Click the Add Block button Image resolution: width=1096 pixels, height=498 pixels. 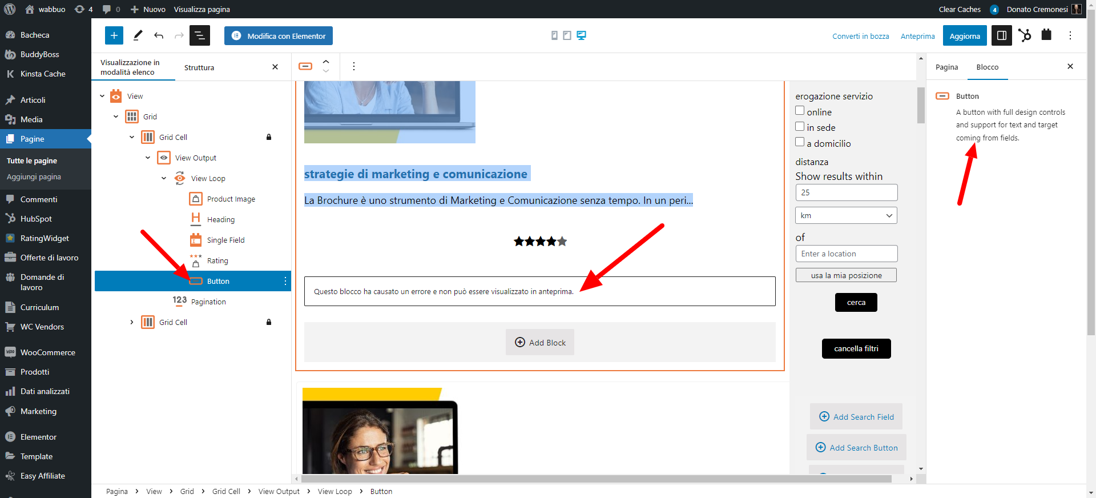point(540,342)
